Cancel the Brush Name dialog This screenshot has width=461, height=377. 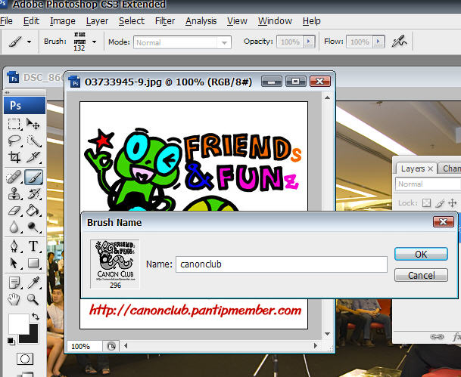pos(421,275)
